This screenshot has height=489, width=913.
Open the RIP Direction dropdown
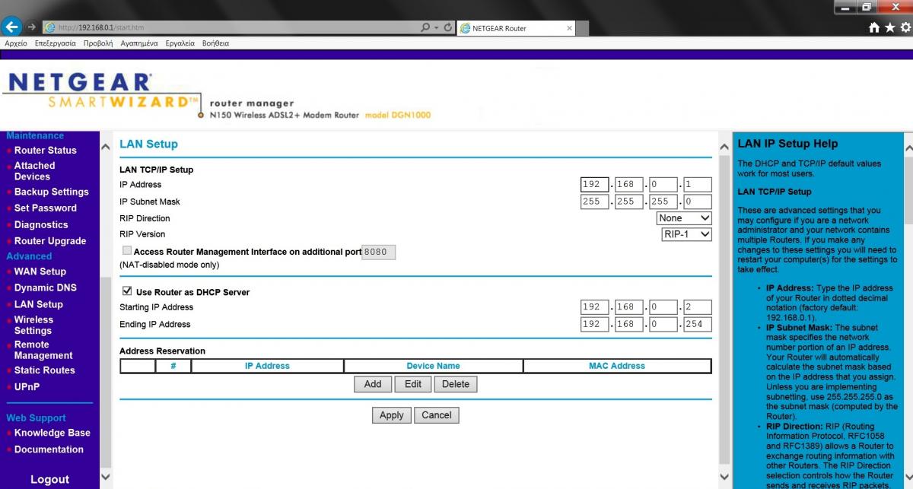pos(684,218)
